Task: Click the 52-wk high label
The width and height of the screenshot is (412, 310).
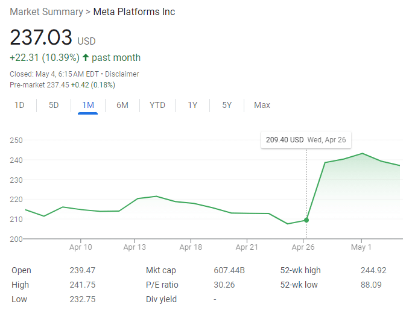Action: 300,270
